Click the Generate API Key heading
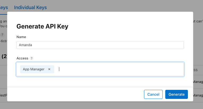This screenshot has width=203, height=109. [x=42, y=26]
